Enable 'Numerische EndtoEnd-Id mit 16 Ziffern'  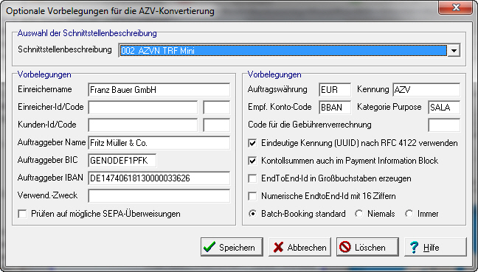(252, 196)
